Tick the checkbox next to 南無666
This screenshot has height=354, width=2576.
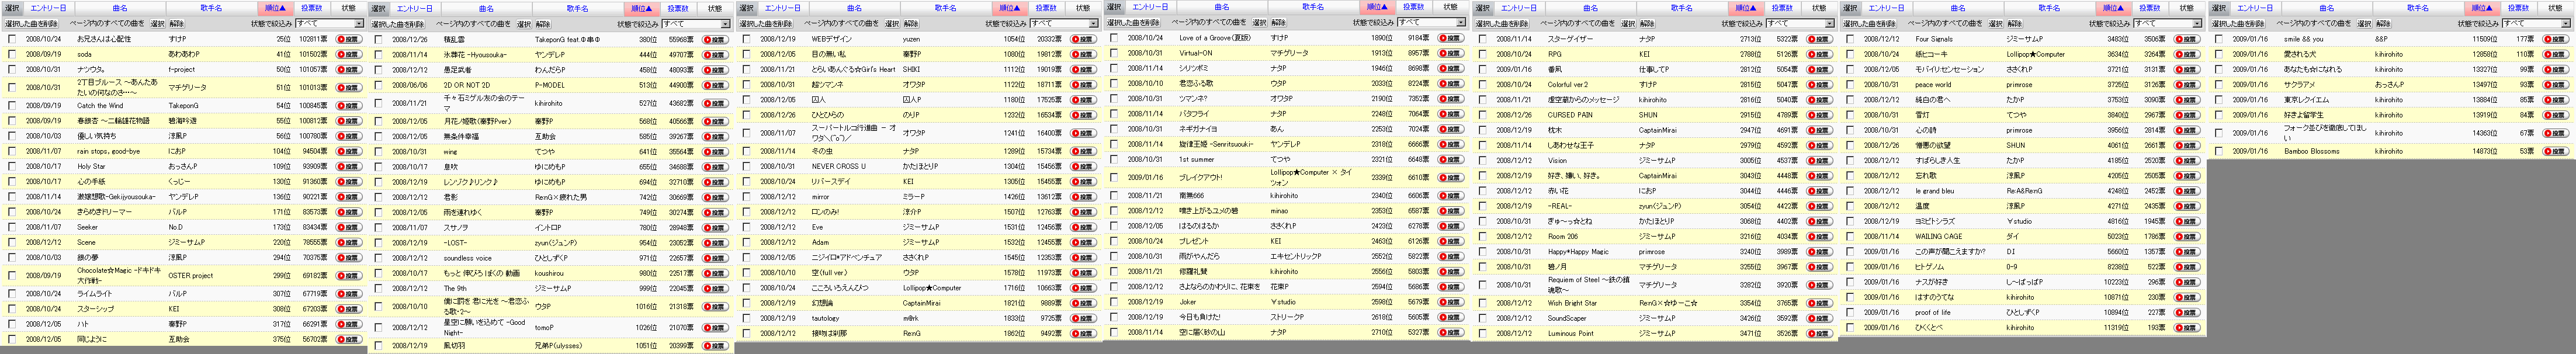(x=1114, y=196)
